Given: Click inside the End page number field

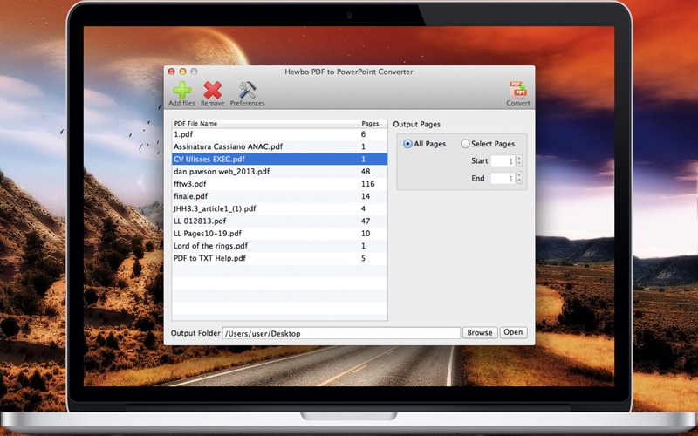Looking at the screenshot, I should click(503, 178).
